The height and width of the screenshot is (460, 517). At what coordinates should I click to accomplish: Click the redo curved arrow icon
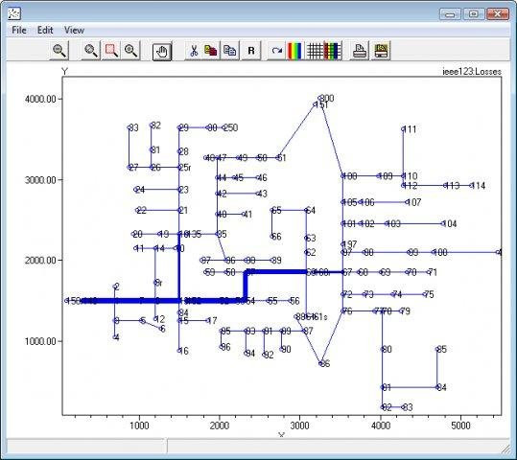276,51
